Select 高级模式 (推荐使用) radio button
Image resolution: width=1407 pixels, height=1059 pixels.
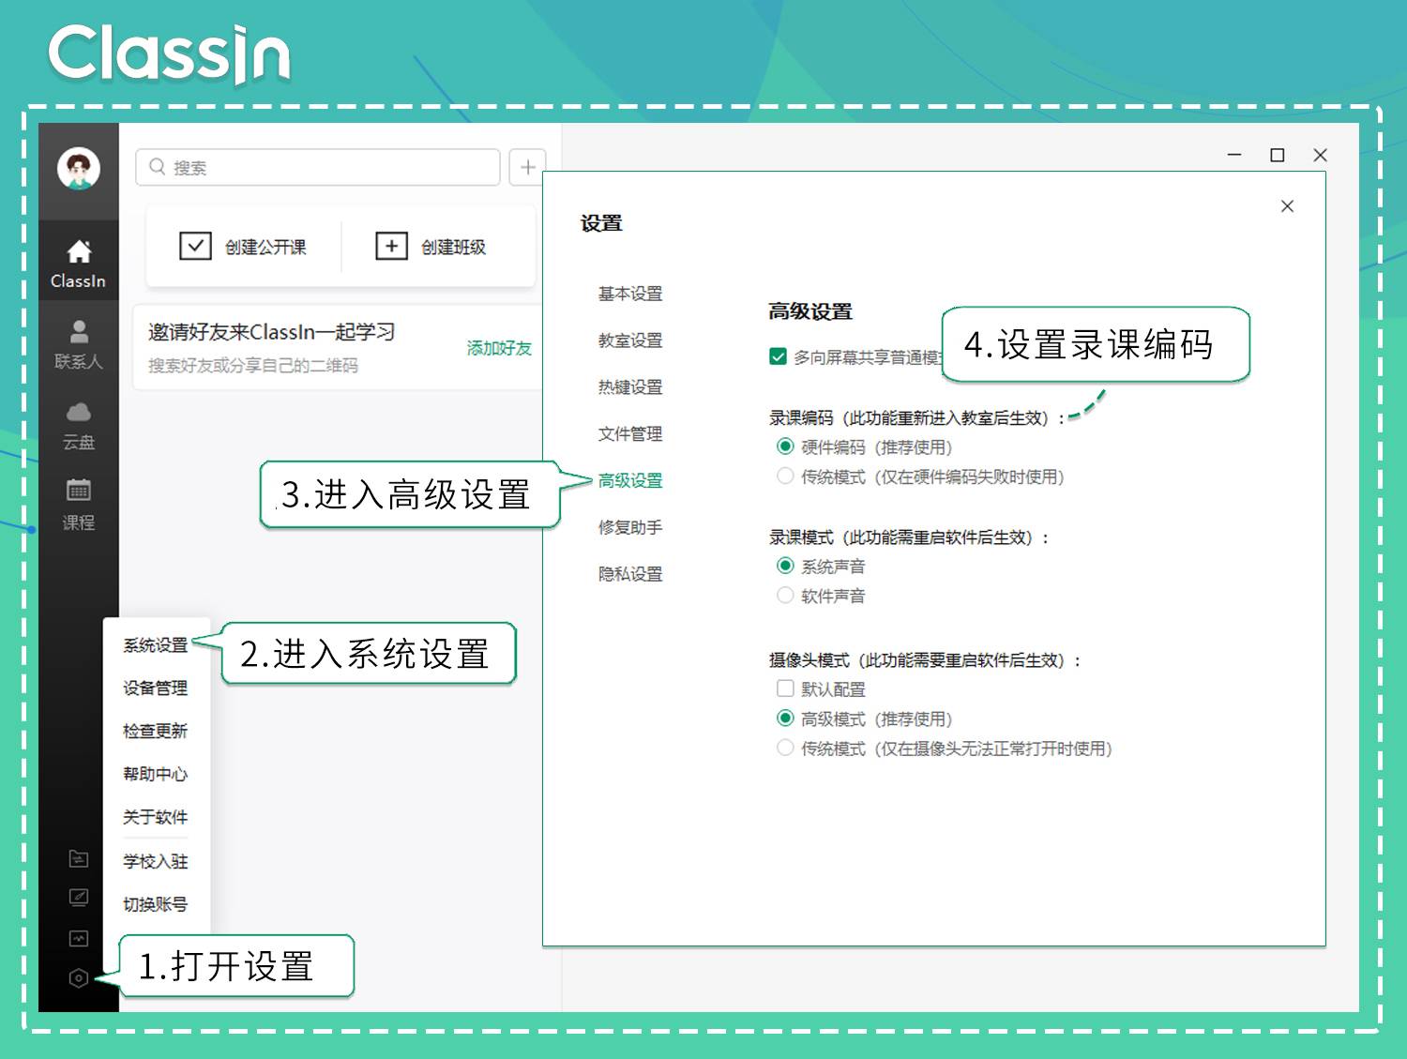pos(785,719)
